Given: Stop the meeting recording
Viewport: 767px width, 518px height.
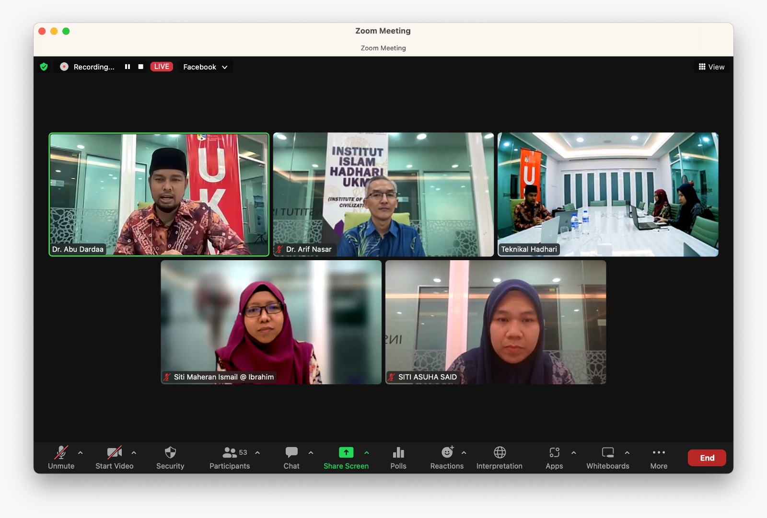Looking at the screenshot, I should [140, 67].
